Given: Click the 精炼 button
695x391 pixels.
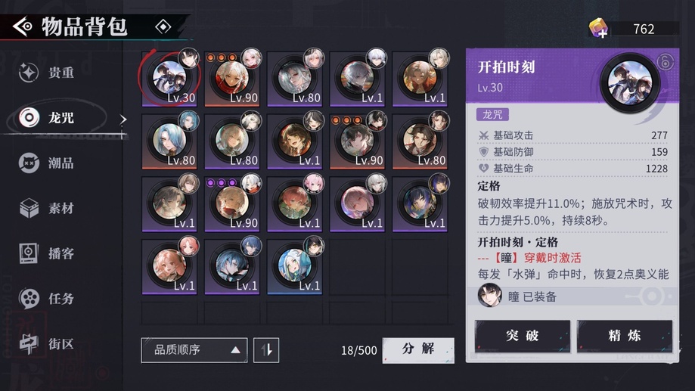Looking at the screenshot, I should [x=625, y=336].
